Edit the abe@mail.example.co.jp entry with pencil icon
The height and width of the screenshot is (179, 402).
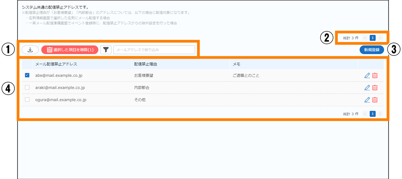367,75
